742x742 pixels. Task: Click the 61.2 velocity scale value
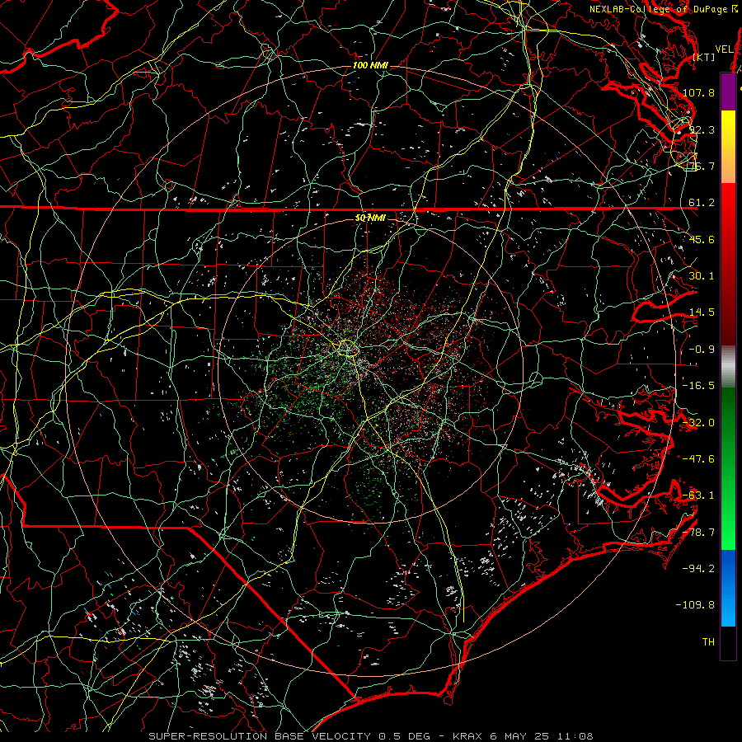pyautogui.click(x=702, y=203)
